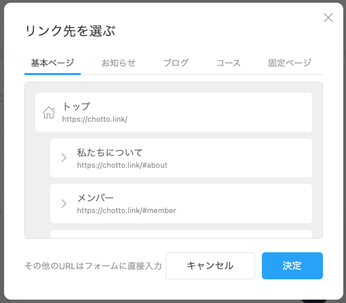The width and height of the screenshot is (346, 303).
Task: Choose the トップ page entry
Action: 174,112
